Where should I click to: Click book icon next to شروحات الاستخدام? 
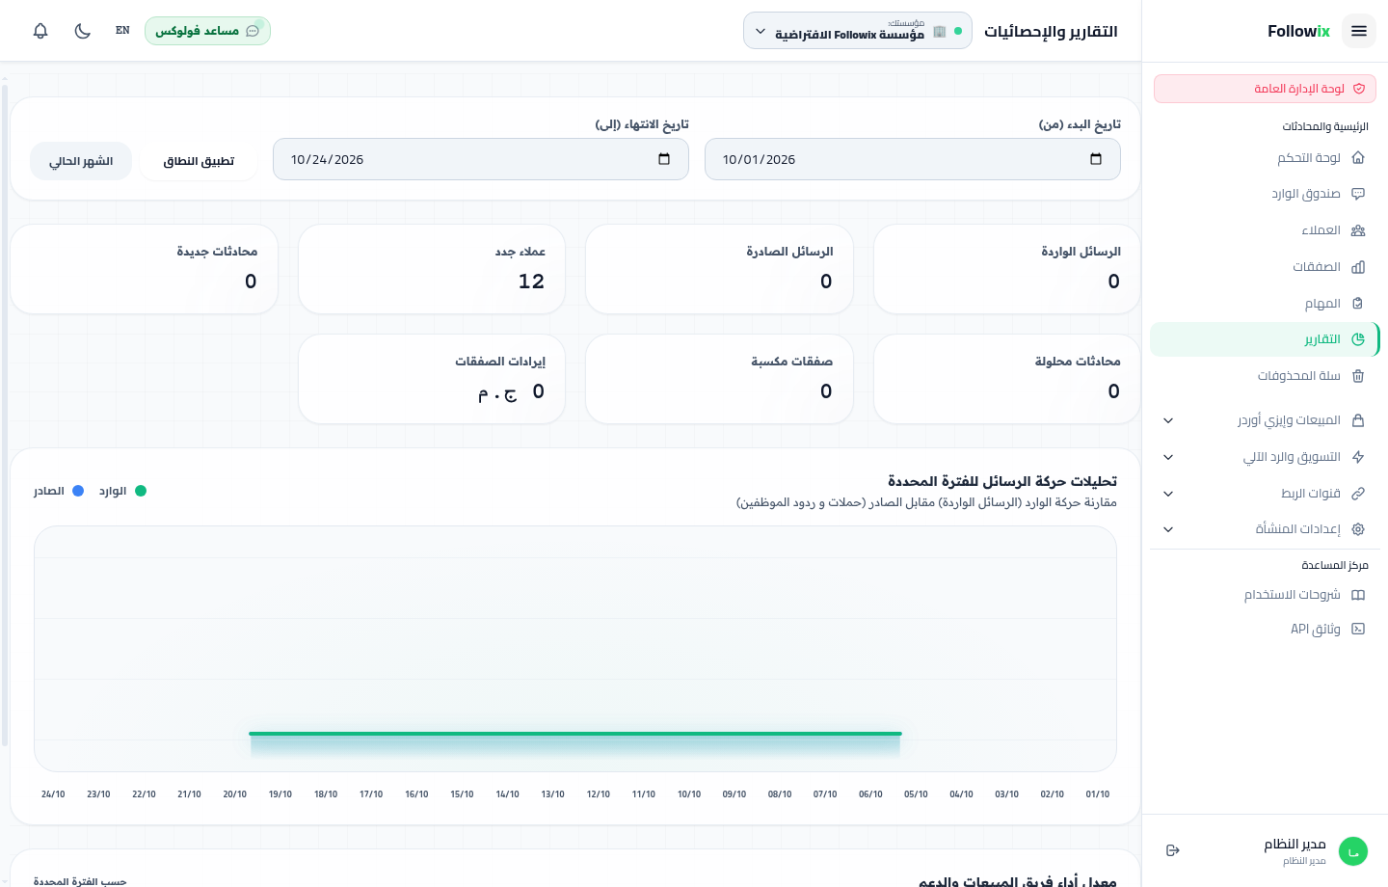(x=1358, y=595)
